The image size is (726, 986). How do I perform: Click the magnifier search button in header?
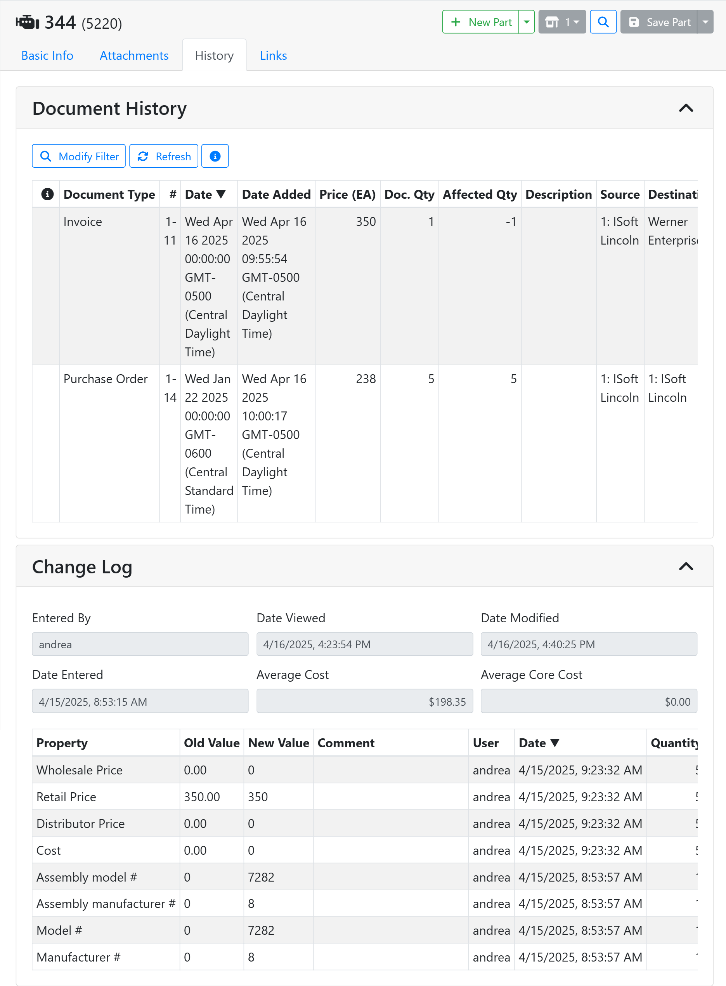(603, 22)
